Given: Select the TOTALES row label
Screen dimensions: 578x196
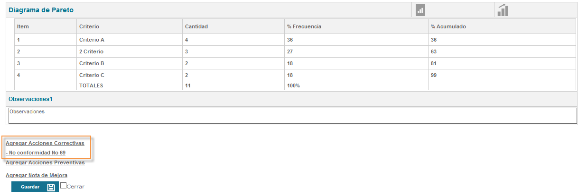Looking at the screenshot, I should [x=91, y=85].
